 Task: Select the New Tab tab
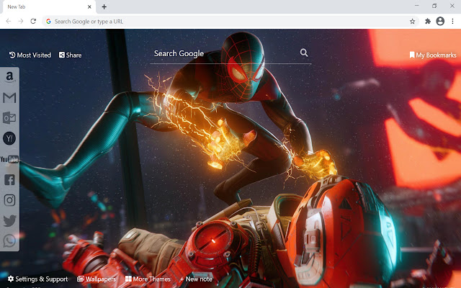[x=48, y=6]
